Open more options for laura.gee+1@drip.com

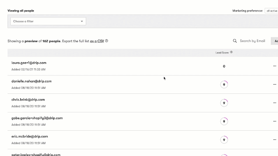click(x=275, y=66)
